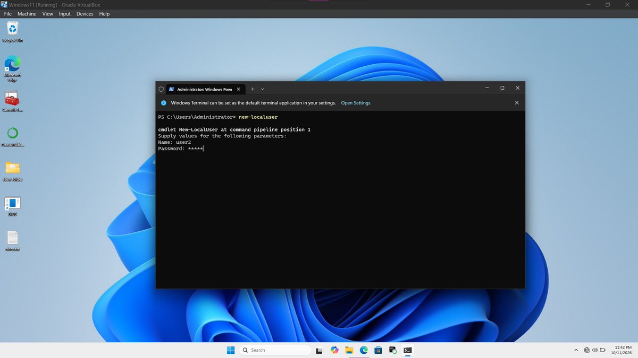Open File Explorer from the taskbar

click(x=349, y=350)
